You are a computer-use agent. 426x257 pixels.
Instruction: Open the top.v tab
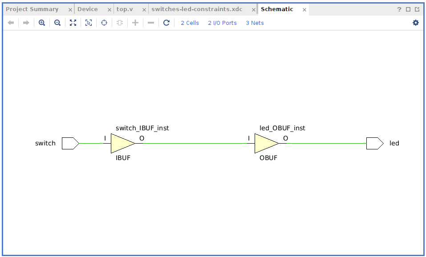click(125, 9)
